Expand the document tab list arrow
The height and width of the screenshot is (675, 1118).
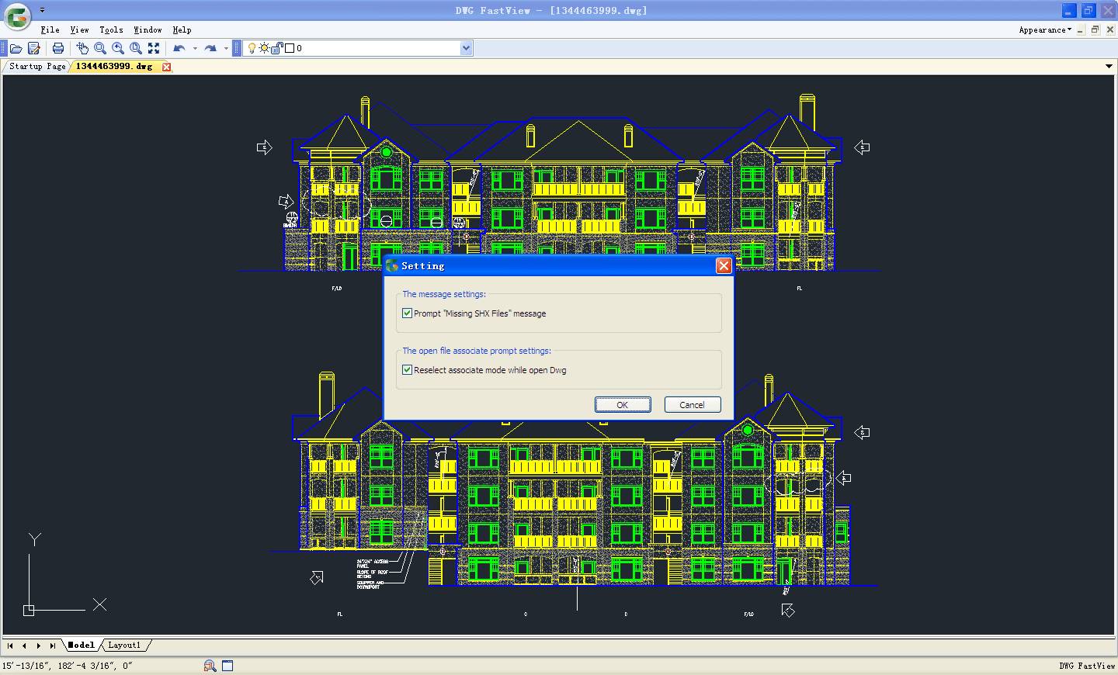(1108, 67)
